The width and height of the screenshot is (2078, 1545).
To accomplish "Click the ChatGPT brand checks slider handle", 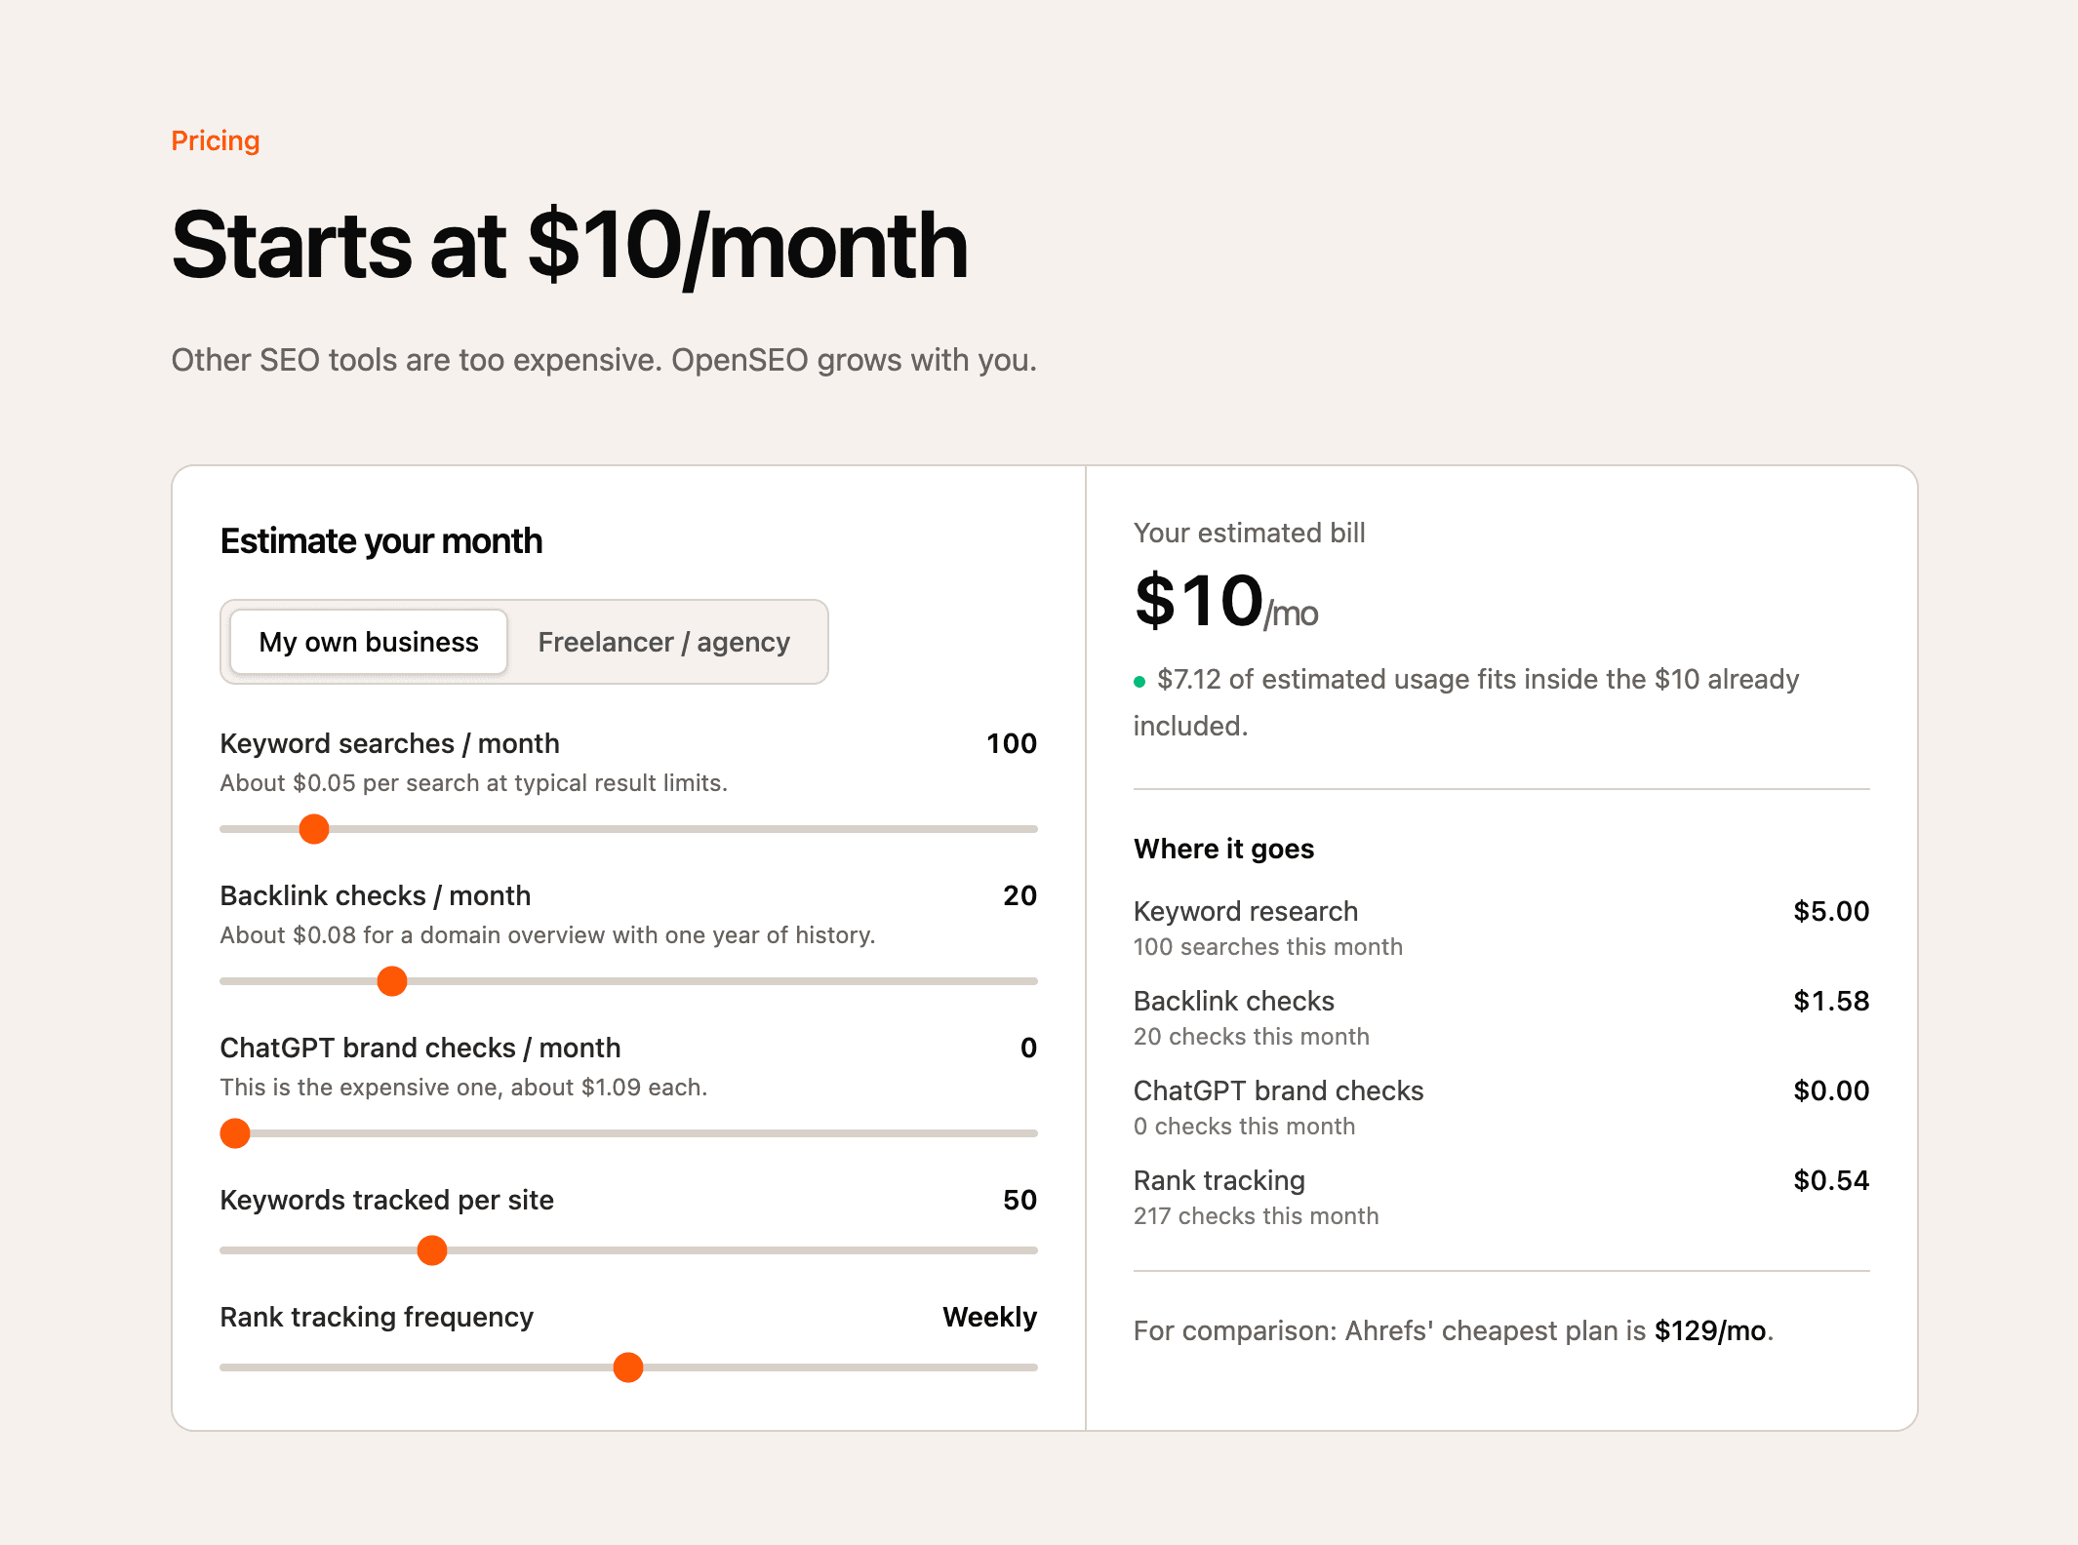I will 235,1133.
